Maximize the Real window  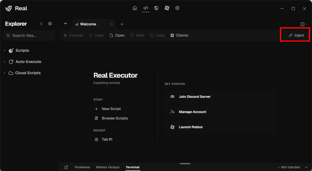tap(293, 9)
